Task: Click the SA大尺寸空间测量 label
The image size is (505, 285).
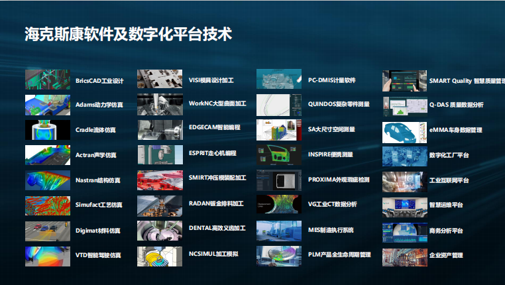Action: 331,129
